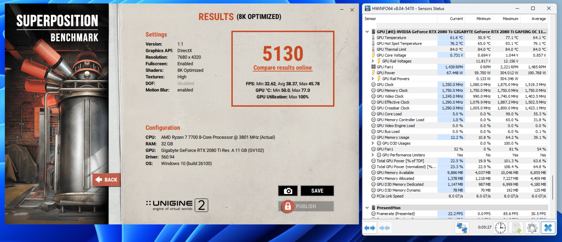Screen dimensions: 562x242
Task: Select Total GPU Power [% of TDP] row
Action: 458,161
